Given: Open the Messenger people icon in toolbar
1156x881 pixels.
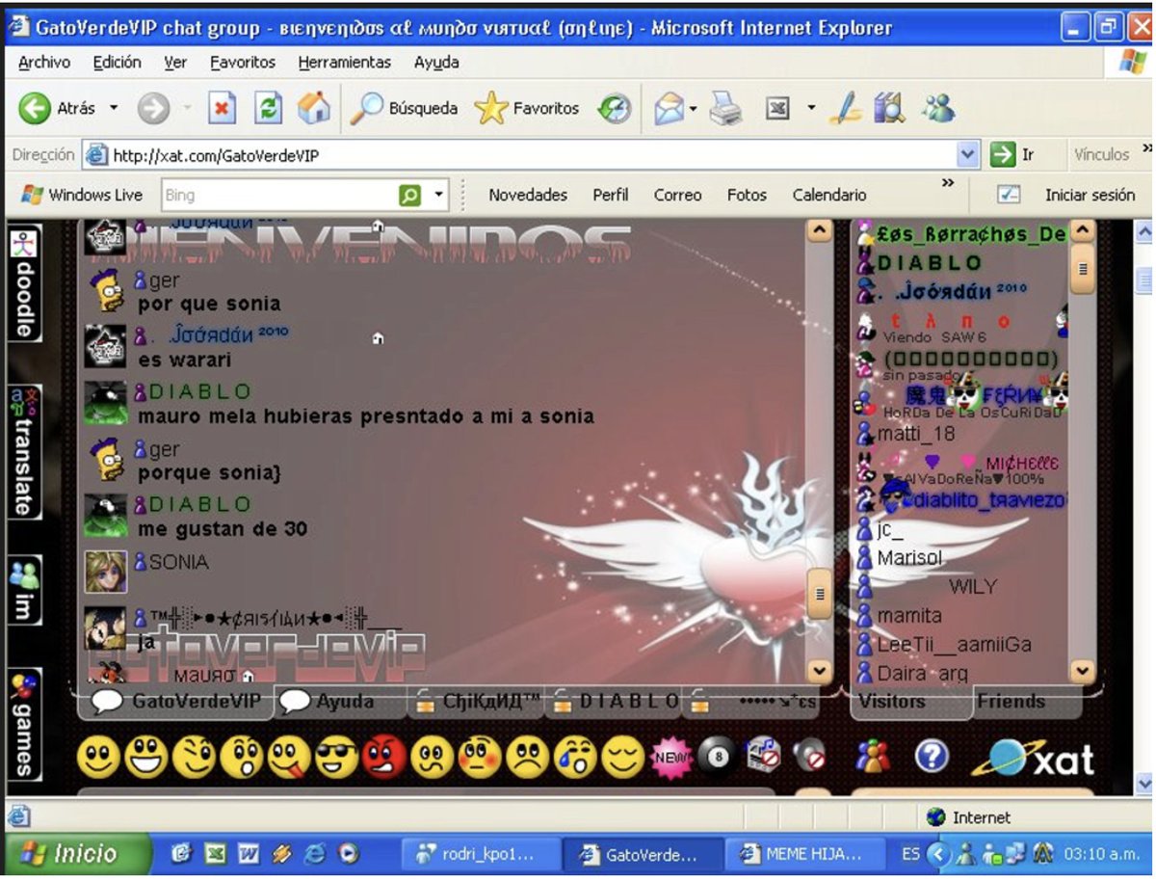Looking at the screenshot, I should click(x=936, y=108).
